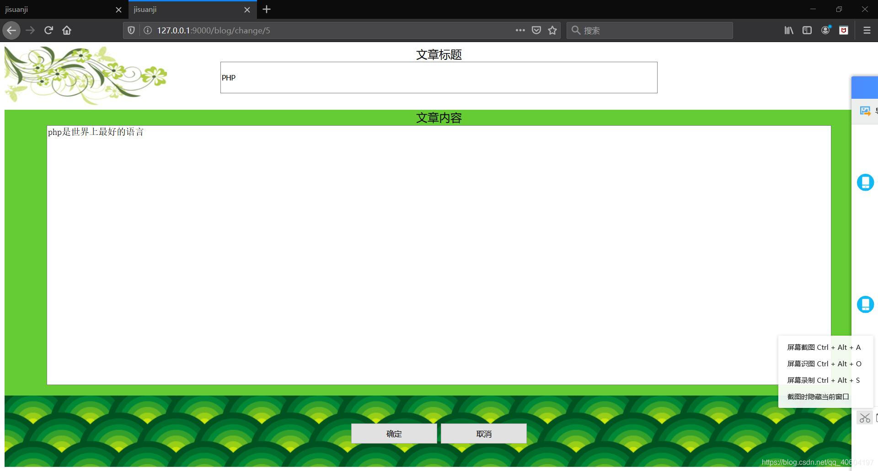Bookmark this page with star icon
This screenshot has width=878, height=471.
click(x=552, y=30)
